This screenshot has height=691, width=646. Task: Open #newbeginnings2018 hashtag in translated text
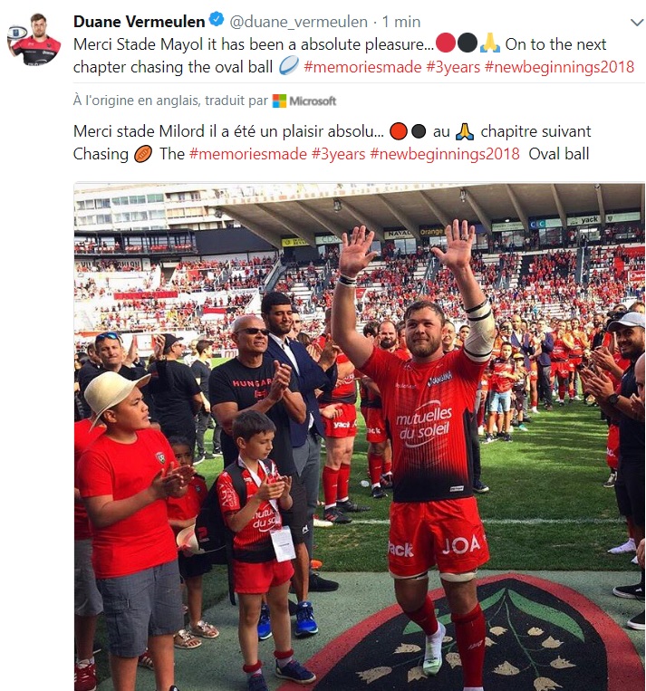pos(445,154)
